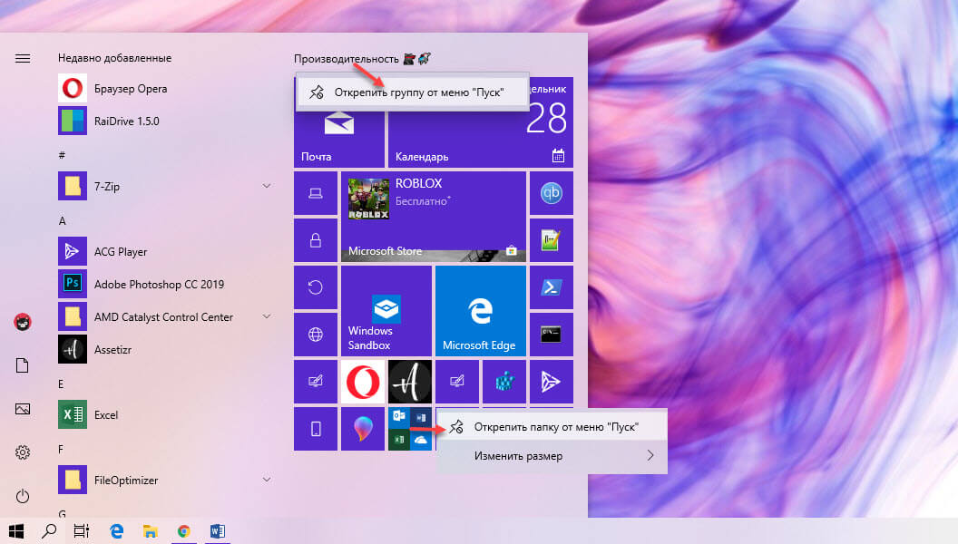Click the circular arrow restart tile
Screen dimensions: 958x544
point(316,287)
